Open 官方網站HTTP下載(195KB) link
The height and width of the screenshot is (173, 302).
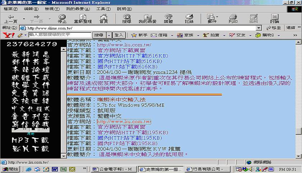[x=133, y=132]
